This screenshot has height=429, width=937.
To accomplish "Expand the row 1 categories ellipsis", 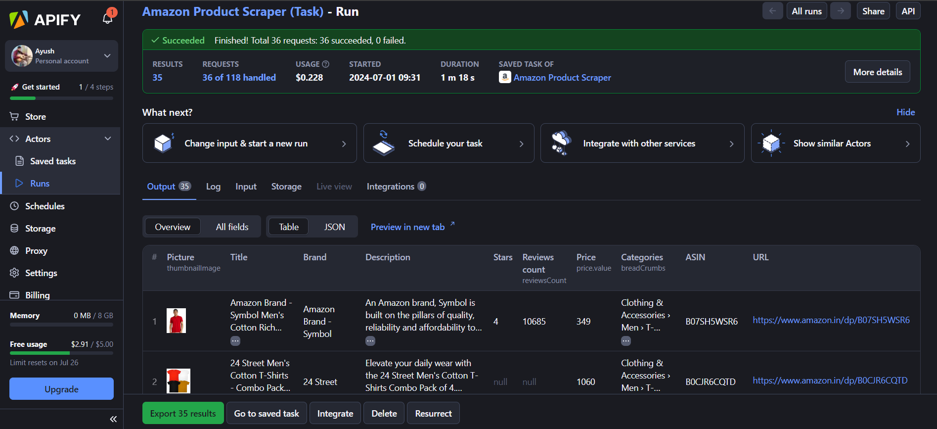I will pos(626,341).
